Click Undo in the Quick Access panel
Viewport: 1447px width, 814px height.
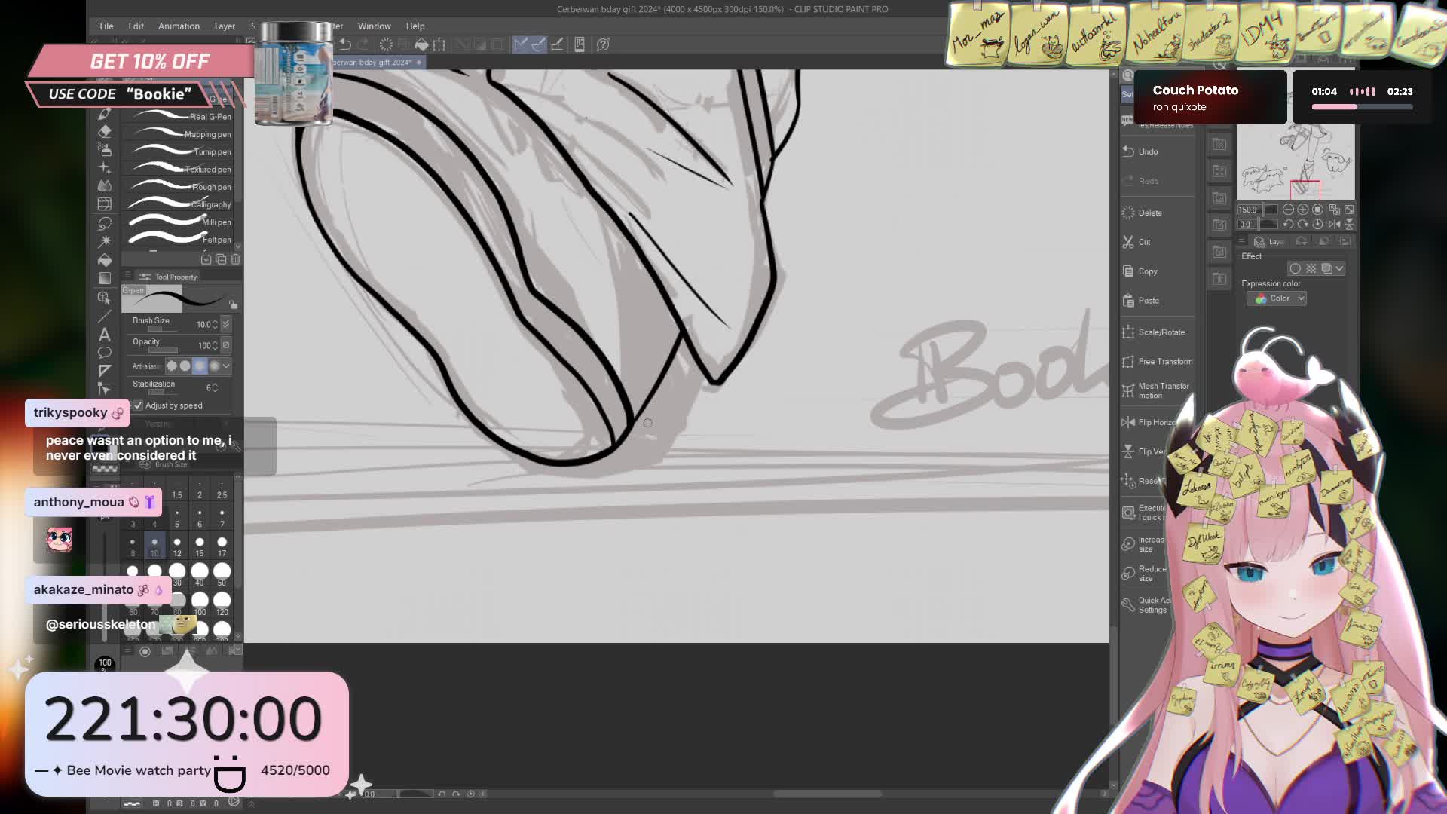point(1157,151)
